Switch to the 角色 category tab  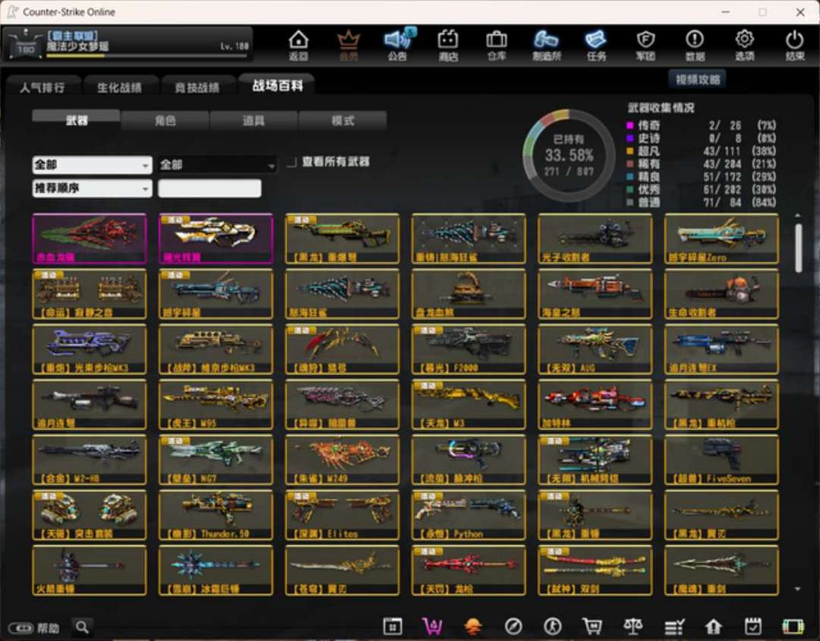(165, 121)
